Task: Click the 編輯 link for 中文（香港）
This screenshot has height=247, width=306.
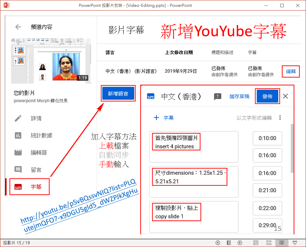Action: [x=291, y=71]
